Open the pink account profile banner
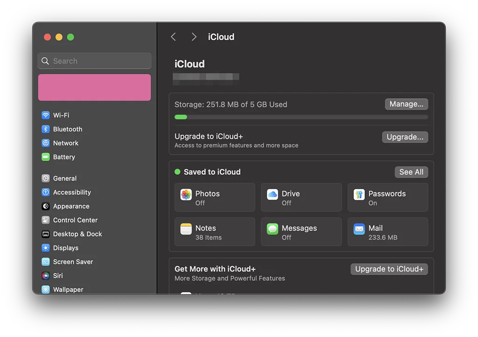The image size is (478, 337). pyautogui.click(x=94, y=87)
